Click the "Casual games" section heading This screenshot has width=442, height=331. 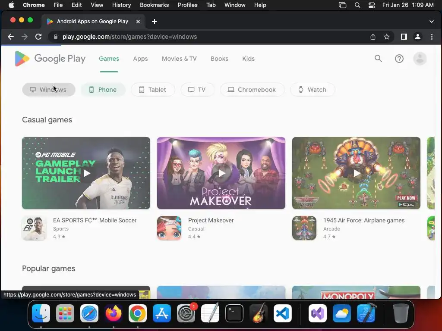tap(47, 120)
